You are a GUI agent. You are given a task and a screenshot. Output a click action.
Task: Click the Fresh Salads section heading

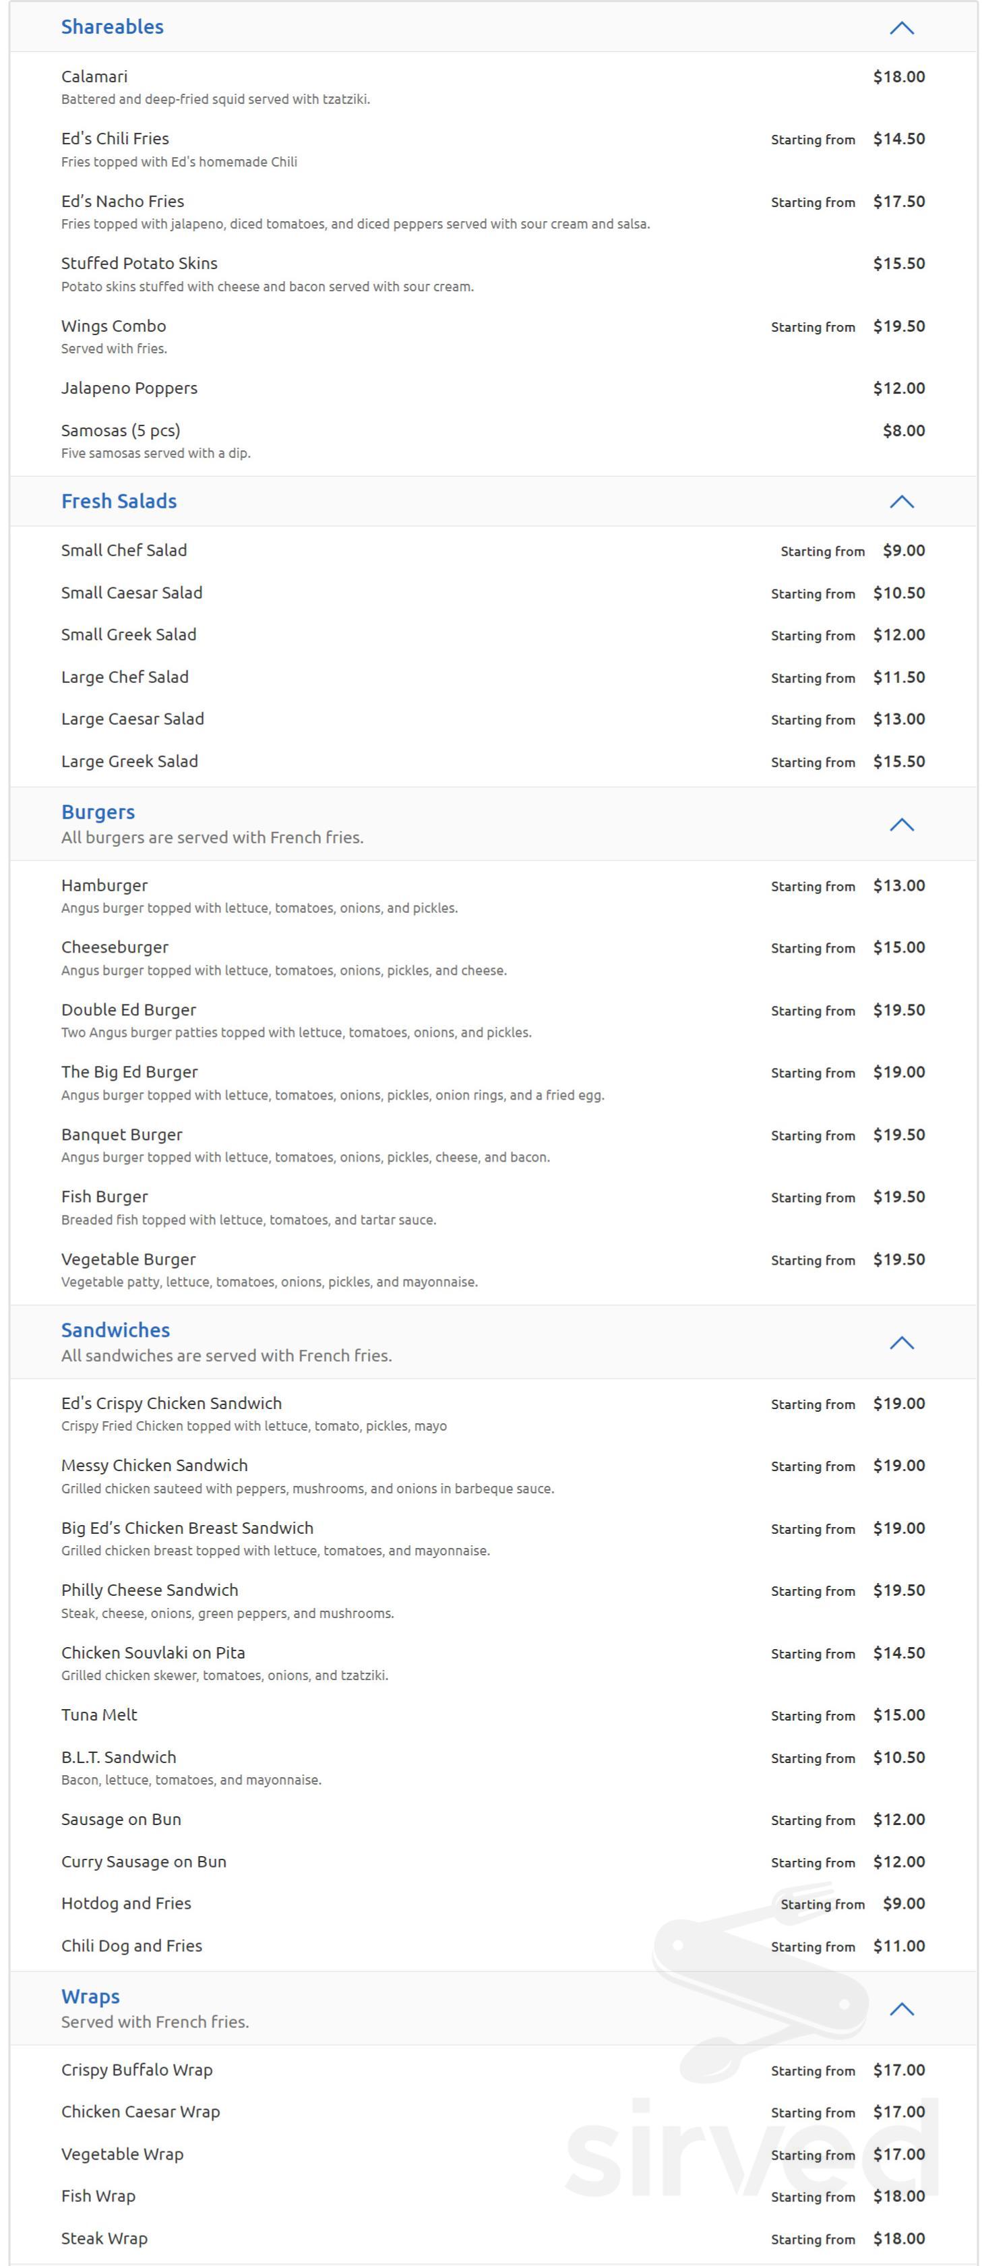pos(119,502)
